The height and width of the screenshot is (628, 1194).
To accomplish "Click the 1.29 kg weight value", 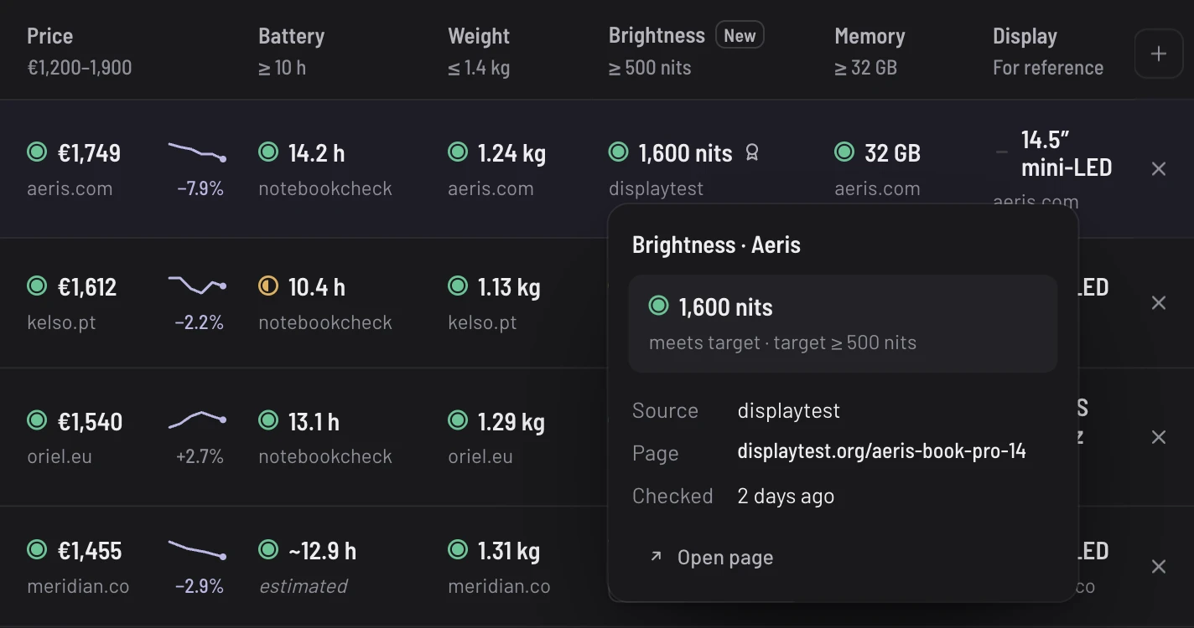I will tap(511, 422).
